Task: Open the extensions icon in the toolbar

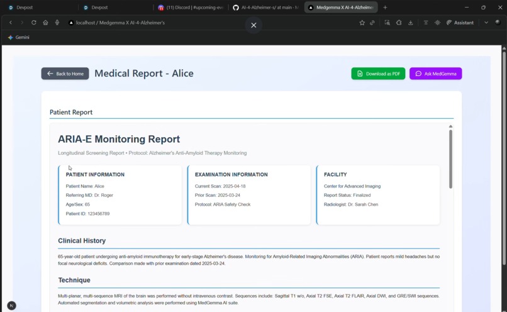Action: click(x=399, y=23)
